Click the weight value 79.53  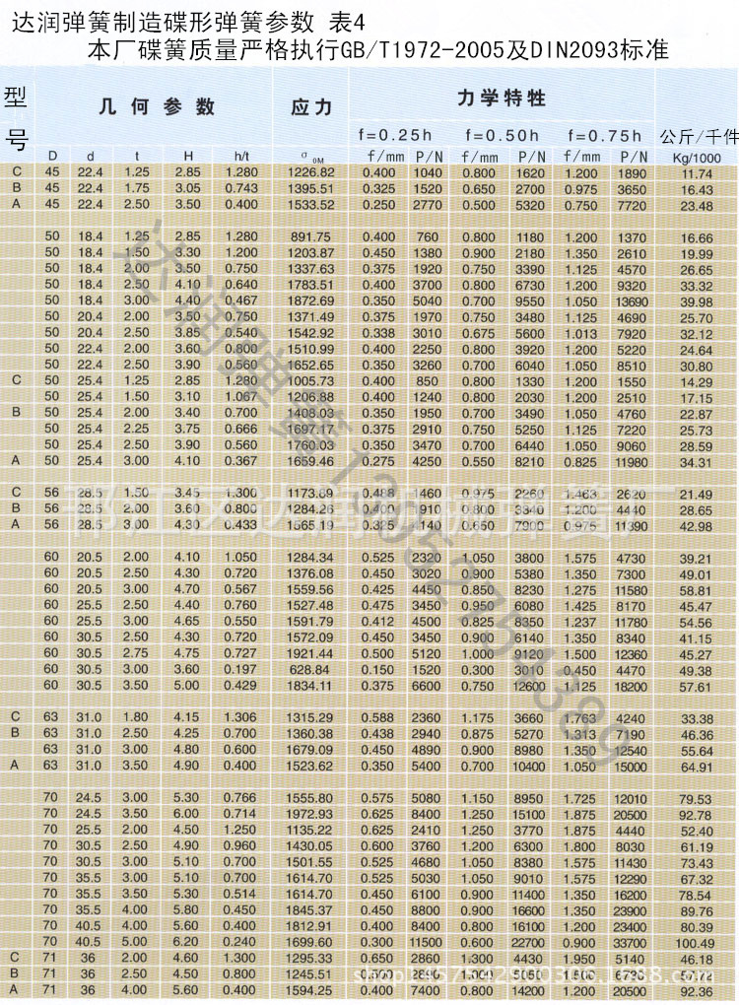tap(697, 800)
